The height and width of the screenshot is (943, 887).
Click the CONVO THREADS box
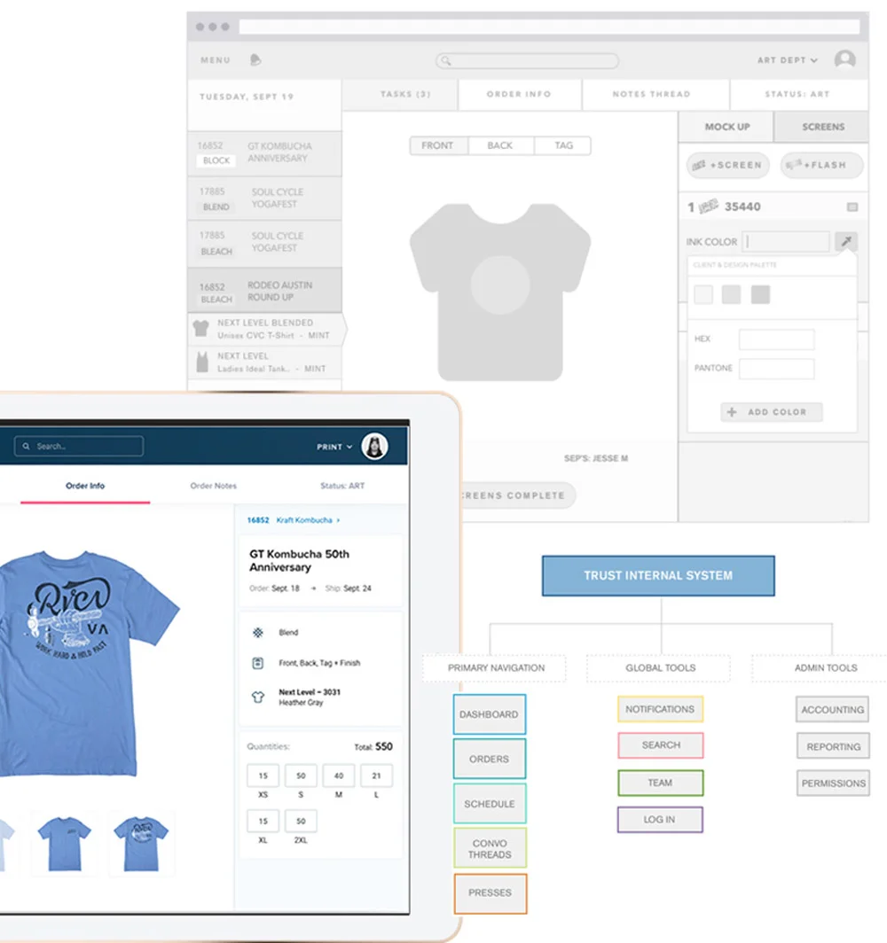490,848
